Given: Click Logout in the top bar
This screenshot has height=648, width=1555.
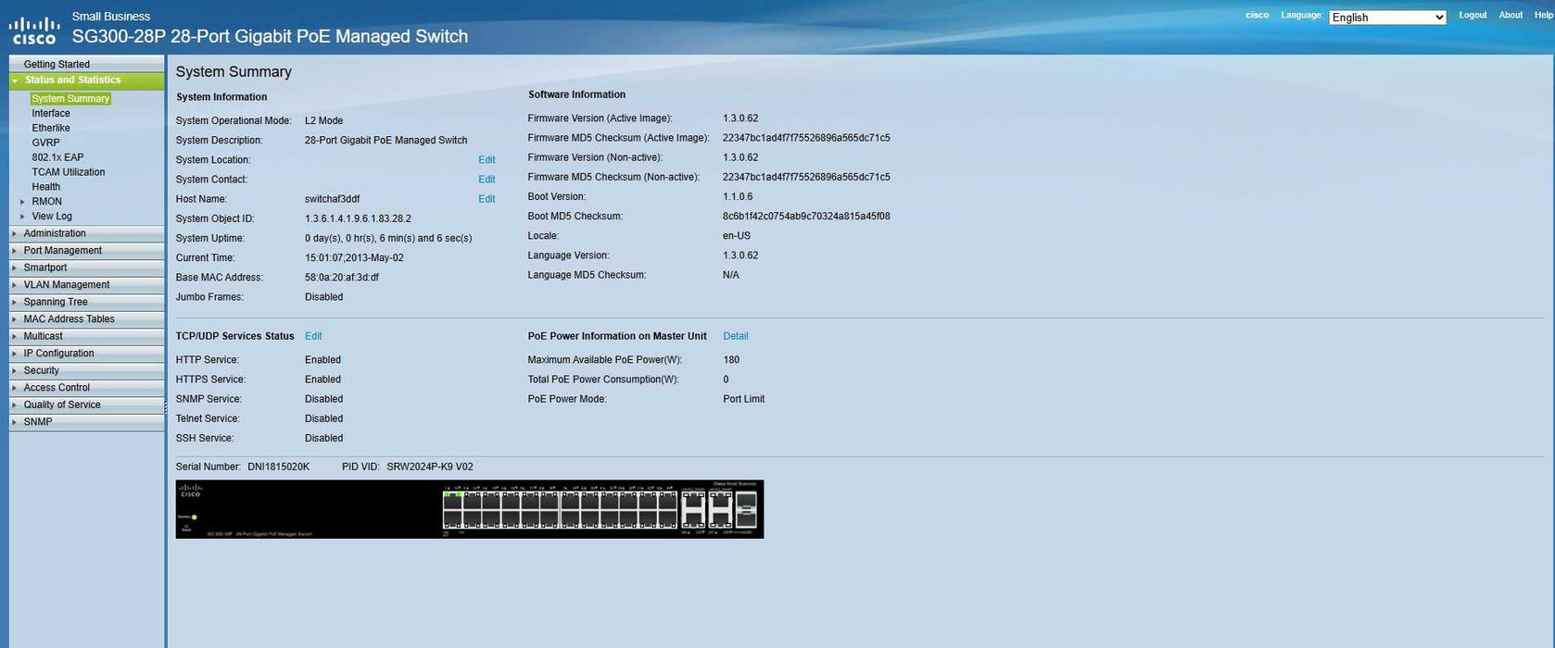Looking at the screenshot, I should [x=1472, y=15].
